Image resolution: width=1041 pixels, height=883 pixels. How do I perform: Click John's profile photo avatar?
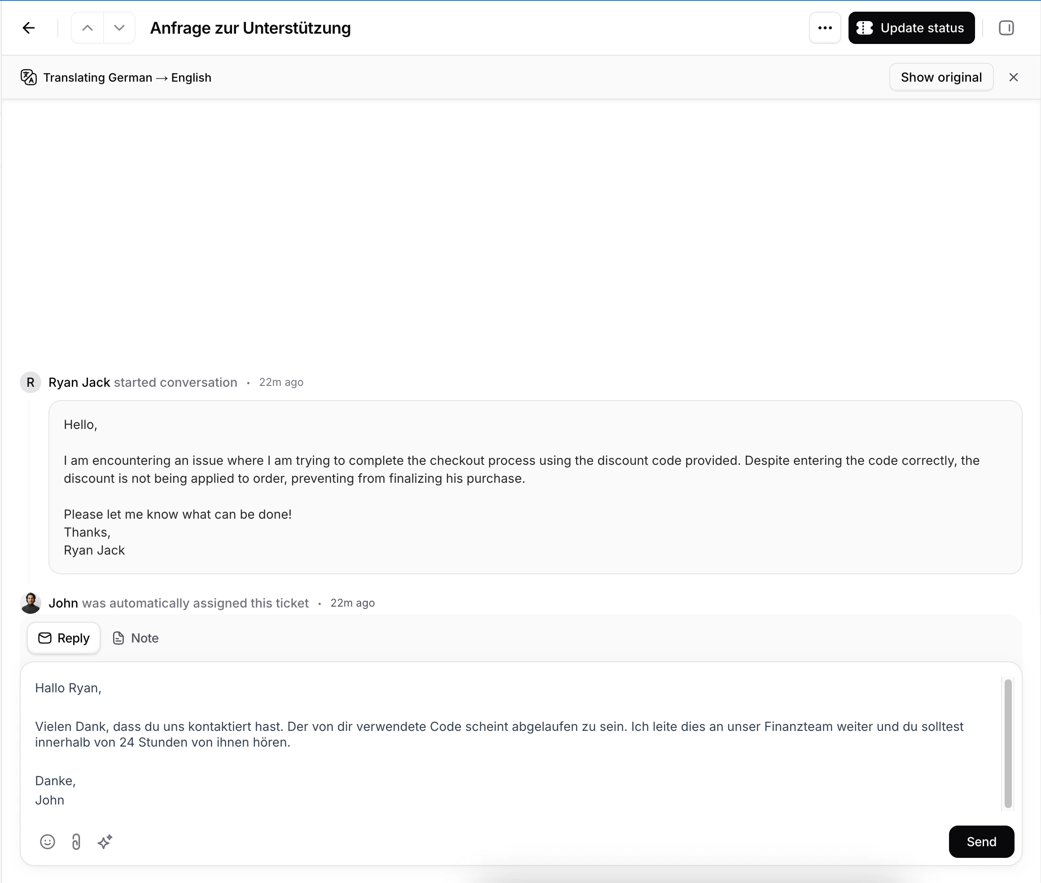coord(31,603)
